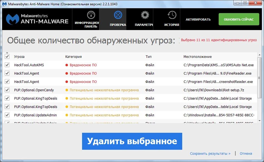The width and height of the screenshot is (264, 162).
Task: Click the Malwarebytes Anti-Malware logo
Action: (37, 19)
